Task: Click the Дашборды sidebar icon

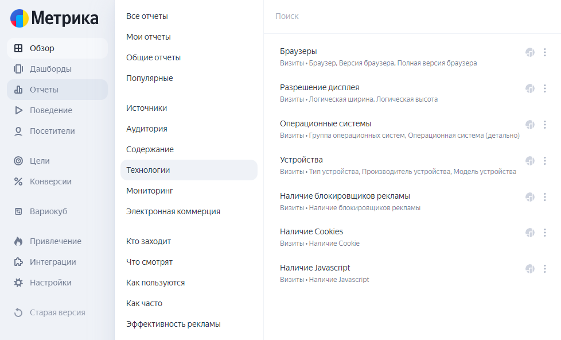Action: pos(18,69)
